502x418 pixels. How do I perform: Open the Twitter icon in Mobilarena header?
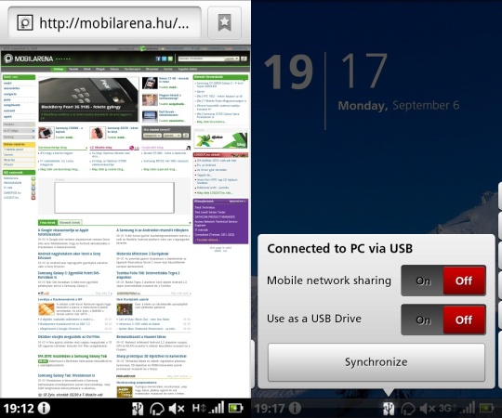[x=164, y=59]
